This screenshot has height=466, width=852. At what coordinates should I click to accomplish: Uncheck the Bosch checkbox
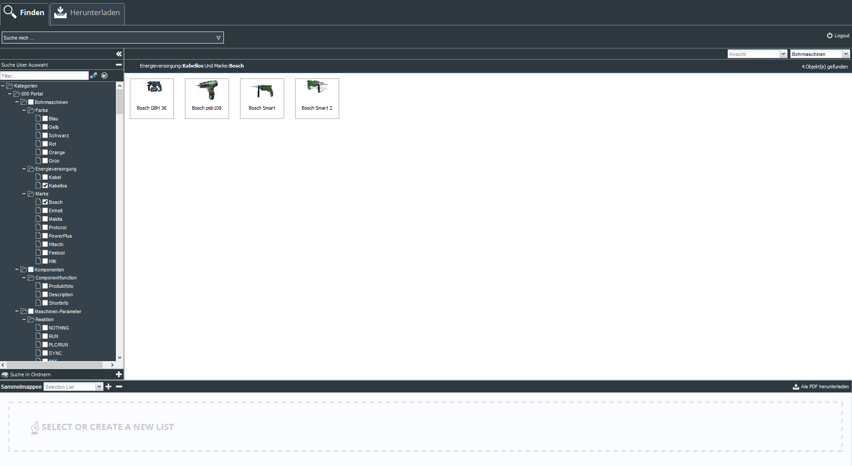(45, 202)
